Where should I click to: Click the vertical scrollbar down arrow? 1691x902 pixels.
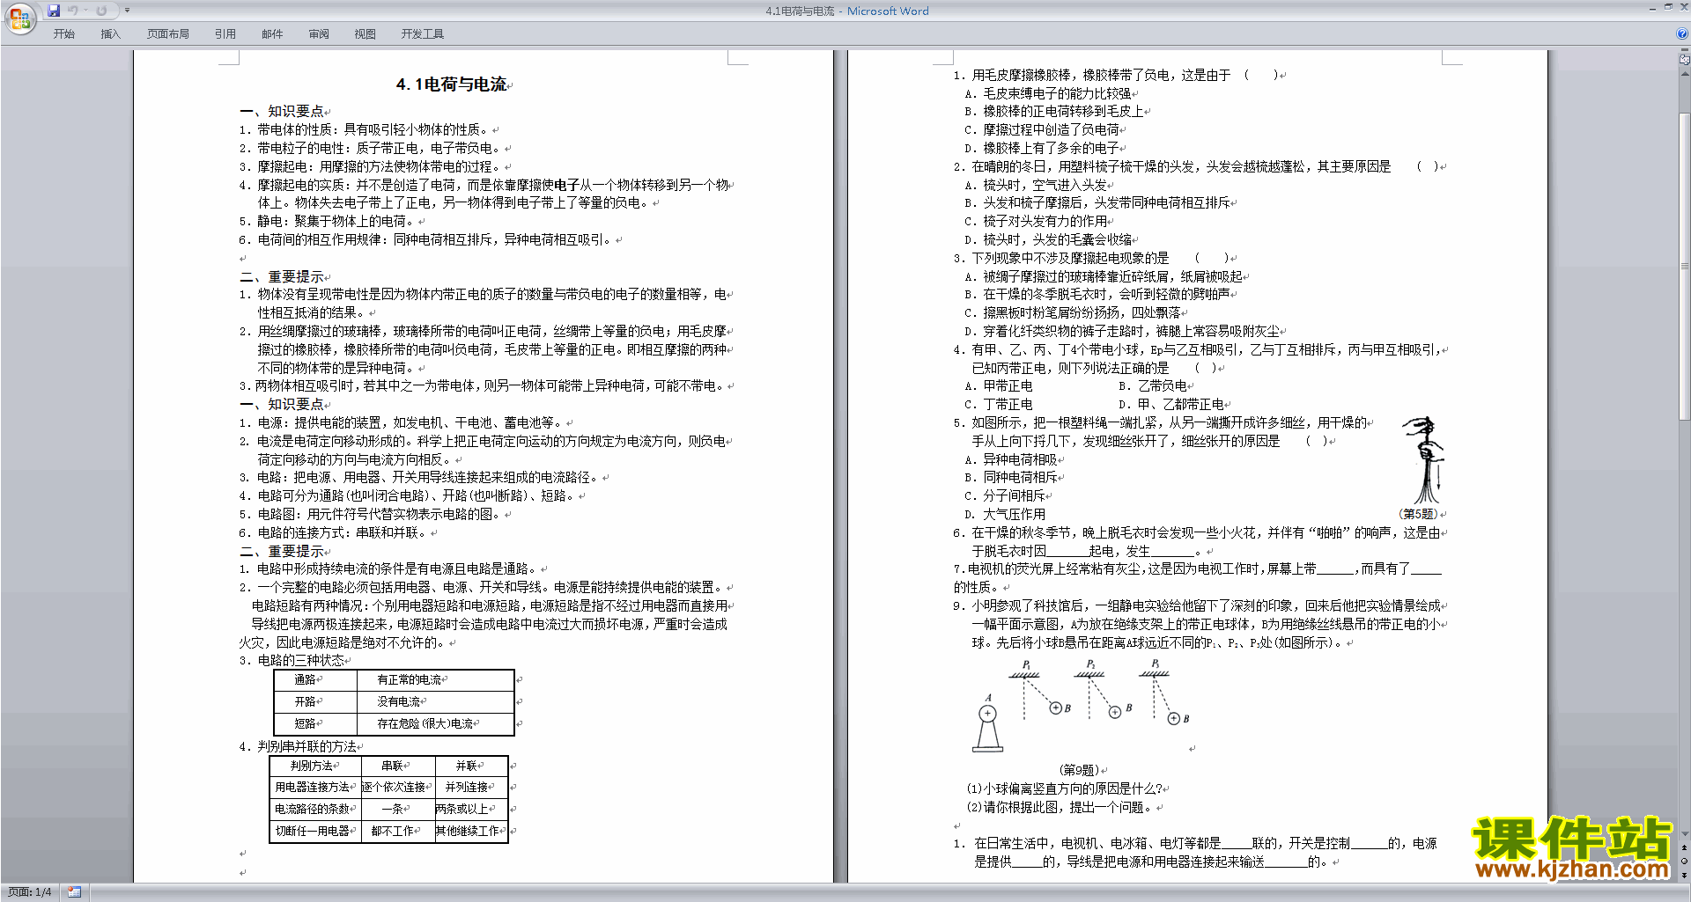point(1685,834)
